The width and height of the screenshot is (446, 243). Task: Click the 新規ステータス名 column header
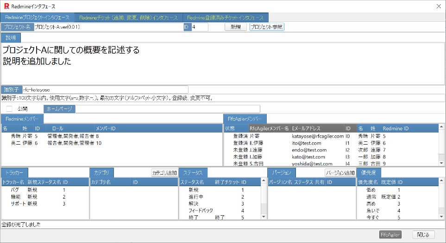(44, 182)
